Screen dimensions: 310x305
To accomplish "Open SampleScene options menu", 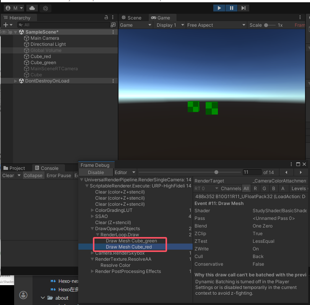I will tap(113, 32).
